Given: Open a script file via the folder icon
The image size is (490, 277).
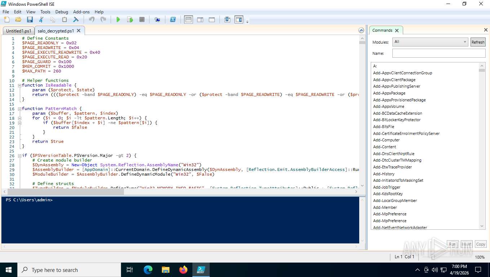Looking at the screenshot, I should [18, 19].
